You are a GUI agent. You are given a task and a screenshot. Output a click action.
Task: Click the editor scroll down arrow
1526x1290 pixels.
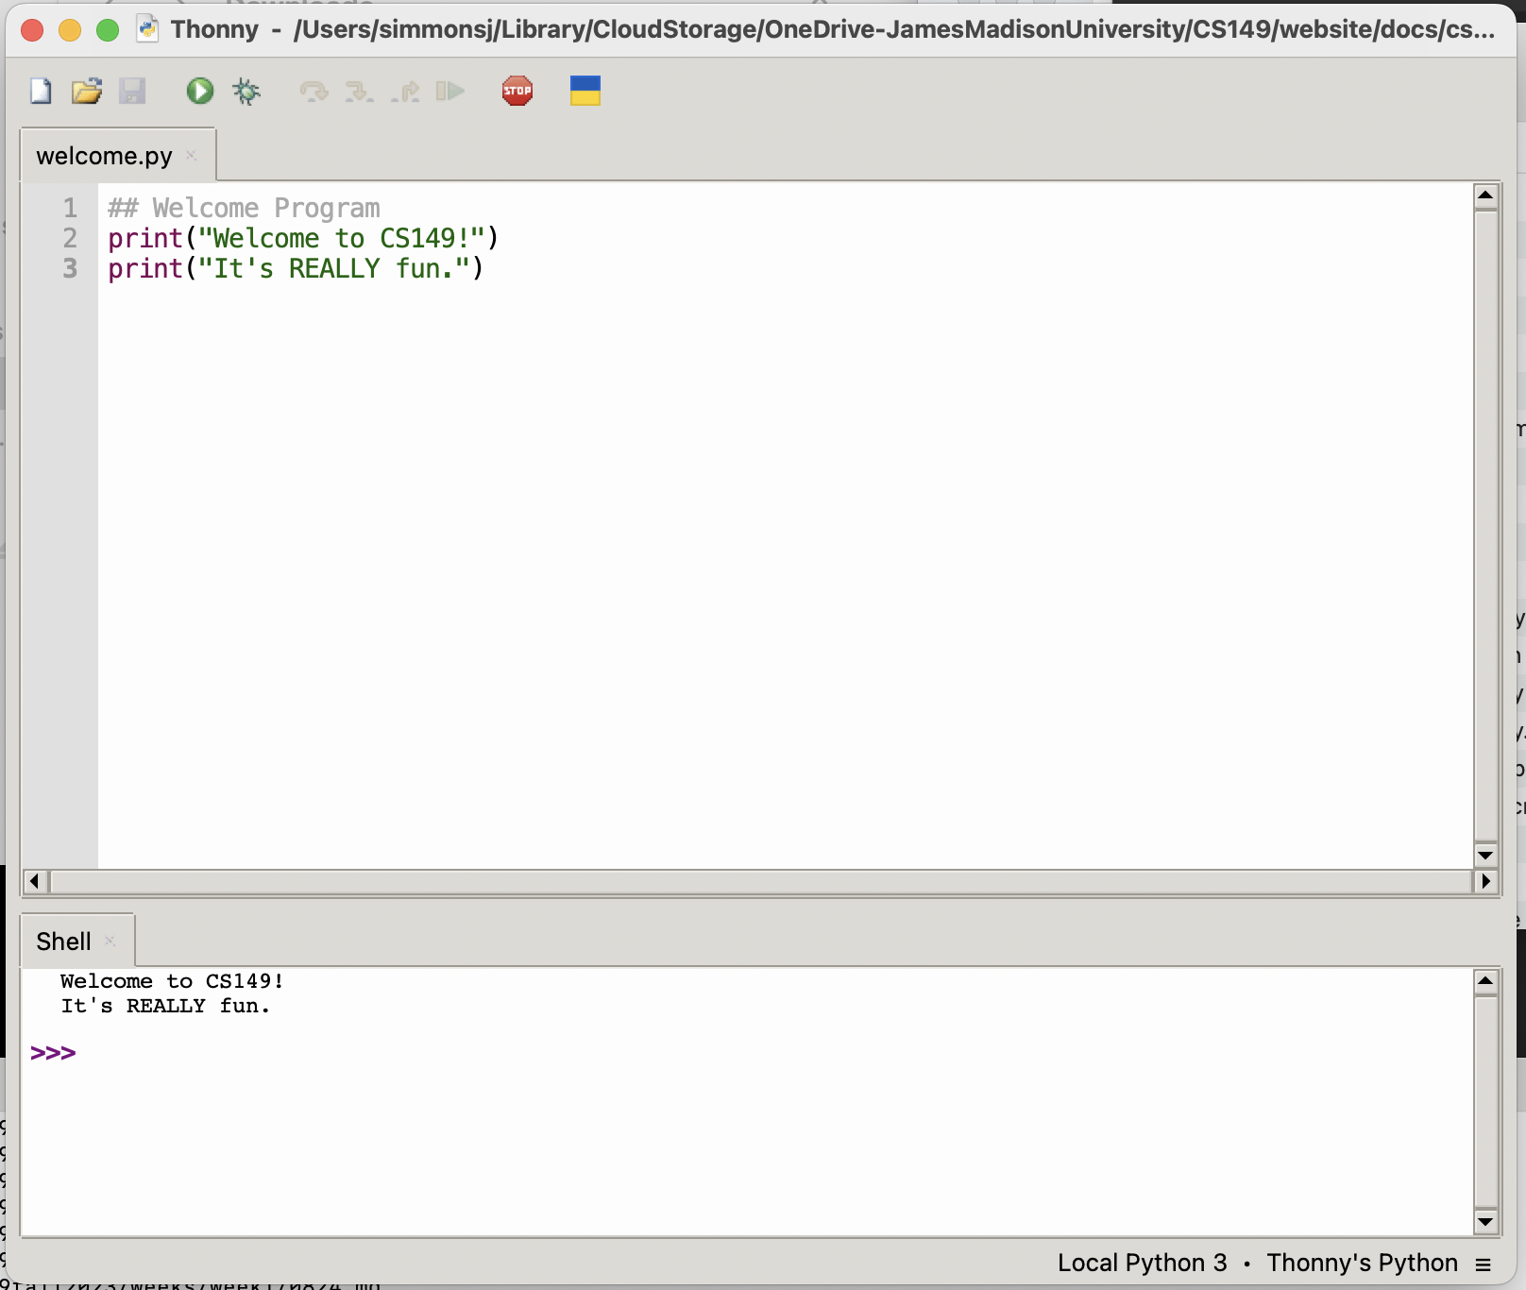point(1485,856)
